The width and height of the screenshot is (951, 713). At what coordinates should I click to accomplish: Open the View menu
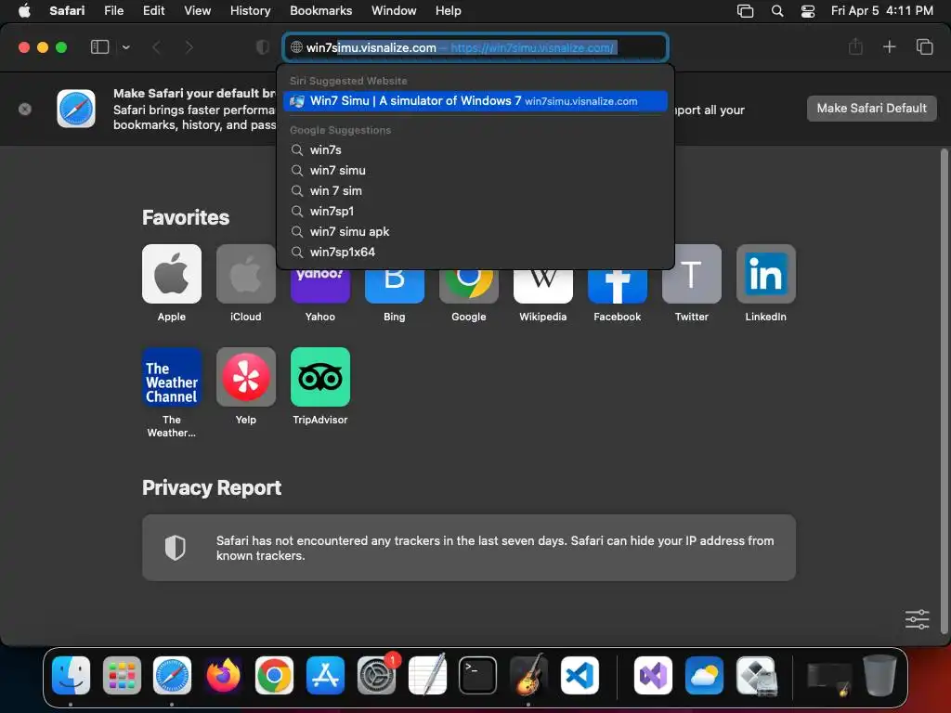point(197,11)
